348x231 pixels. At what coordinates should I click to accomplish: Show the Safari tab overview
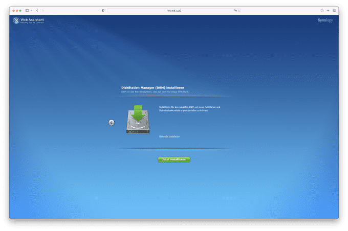click(x=334, y=10)
